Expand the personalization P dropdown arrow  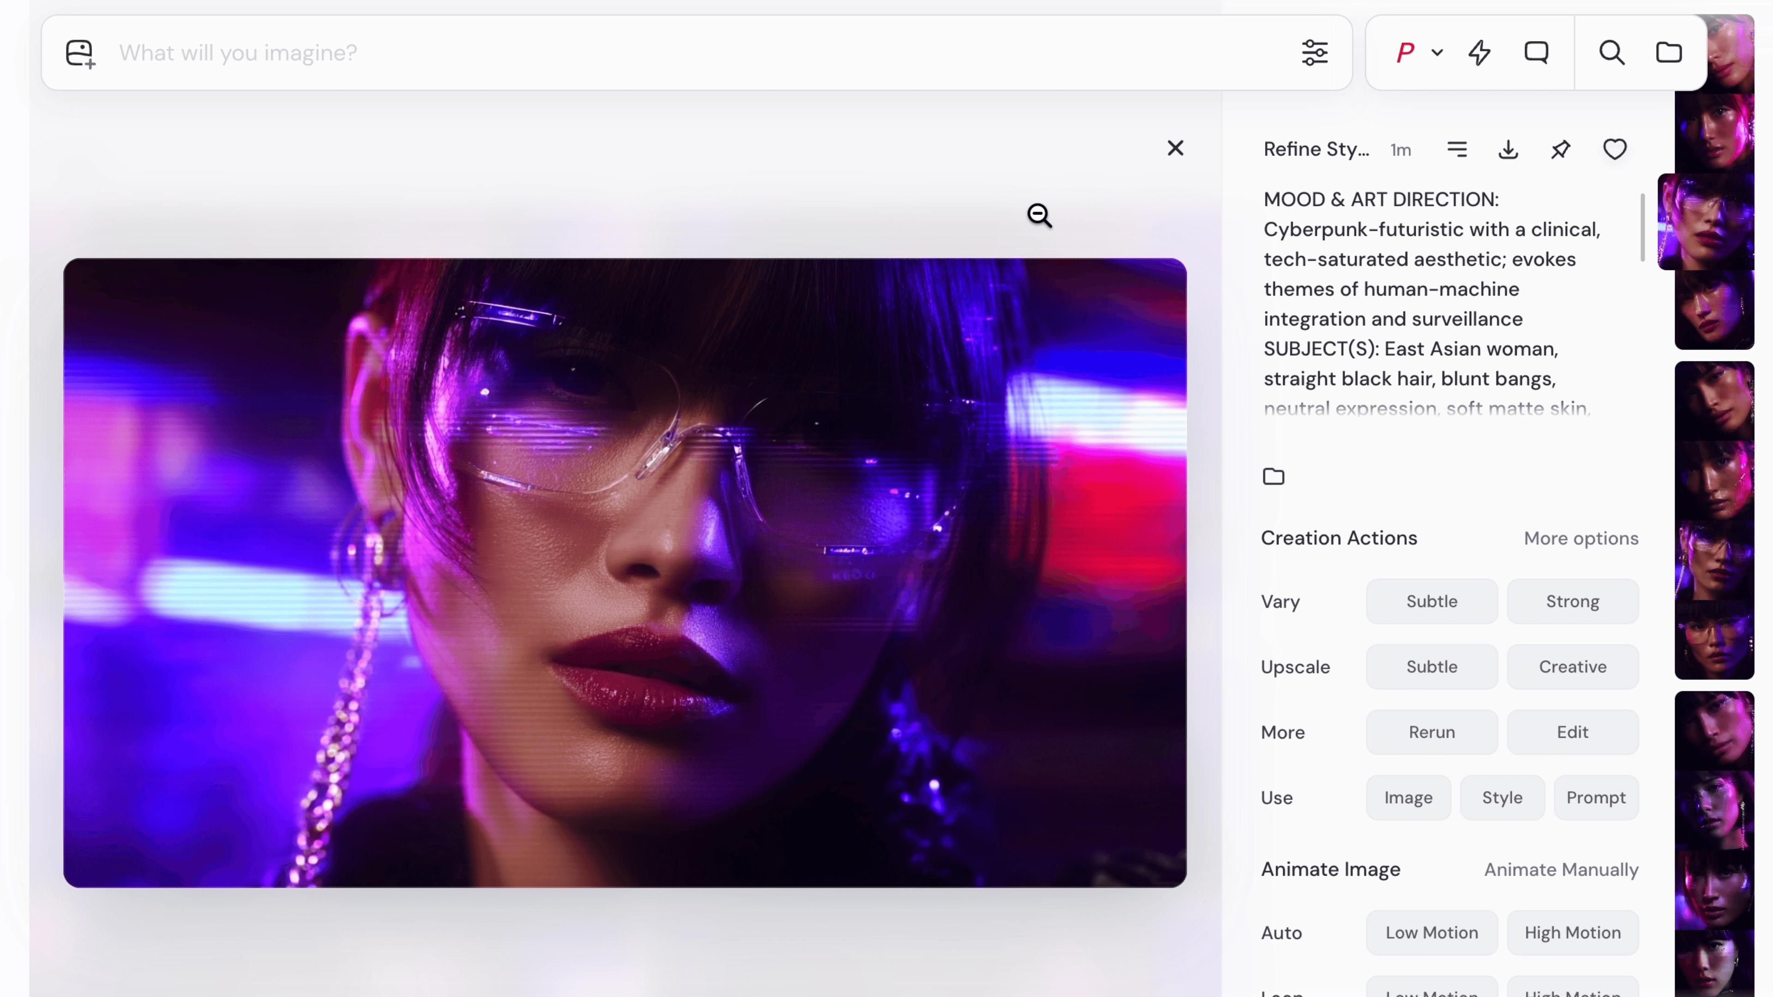coord(1437,53)
